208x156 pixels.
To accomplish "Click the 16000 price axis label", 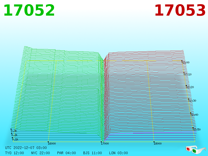I will click(x=52, y=144).
